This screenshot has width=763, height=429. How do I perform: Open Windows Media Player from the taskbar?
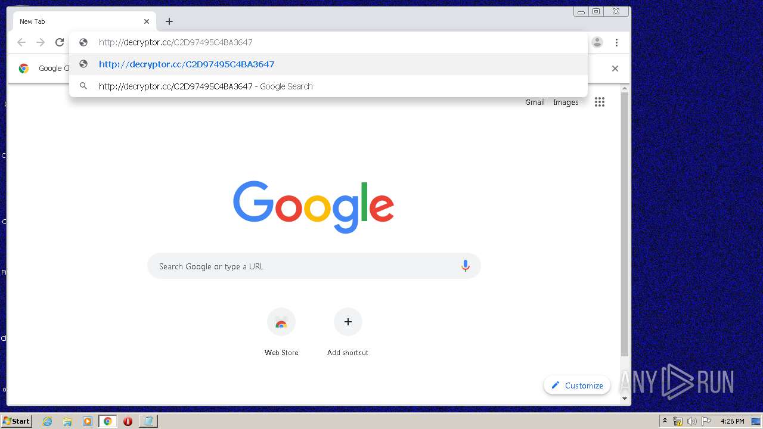click(88, 421)
